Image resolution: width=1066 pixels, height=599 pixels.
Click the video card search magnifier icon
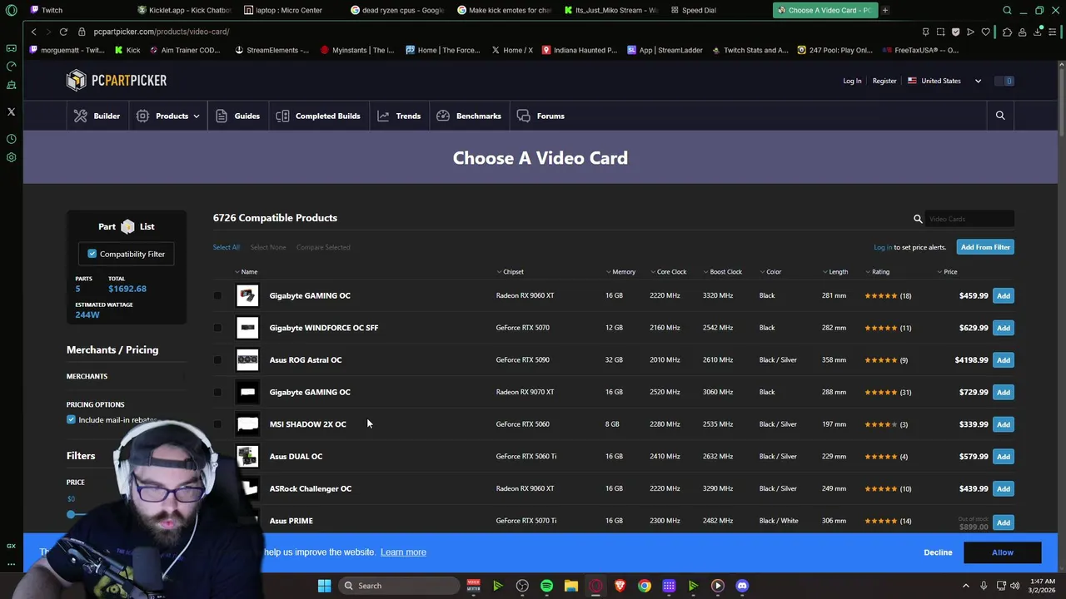pos(918,219)
